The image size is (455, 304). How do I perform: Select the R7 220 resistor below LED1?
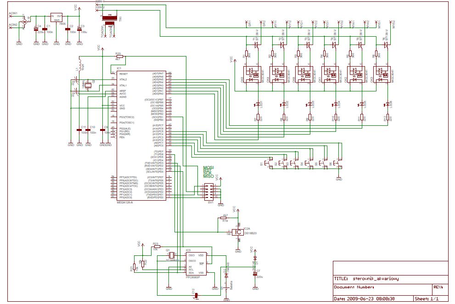pos(258,117)
